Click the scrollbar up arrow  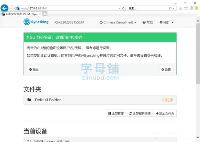(198, 21)
